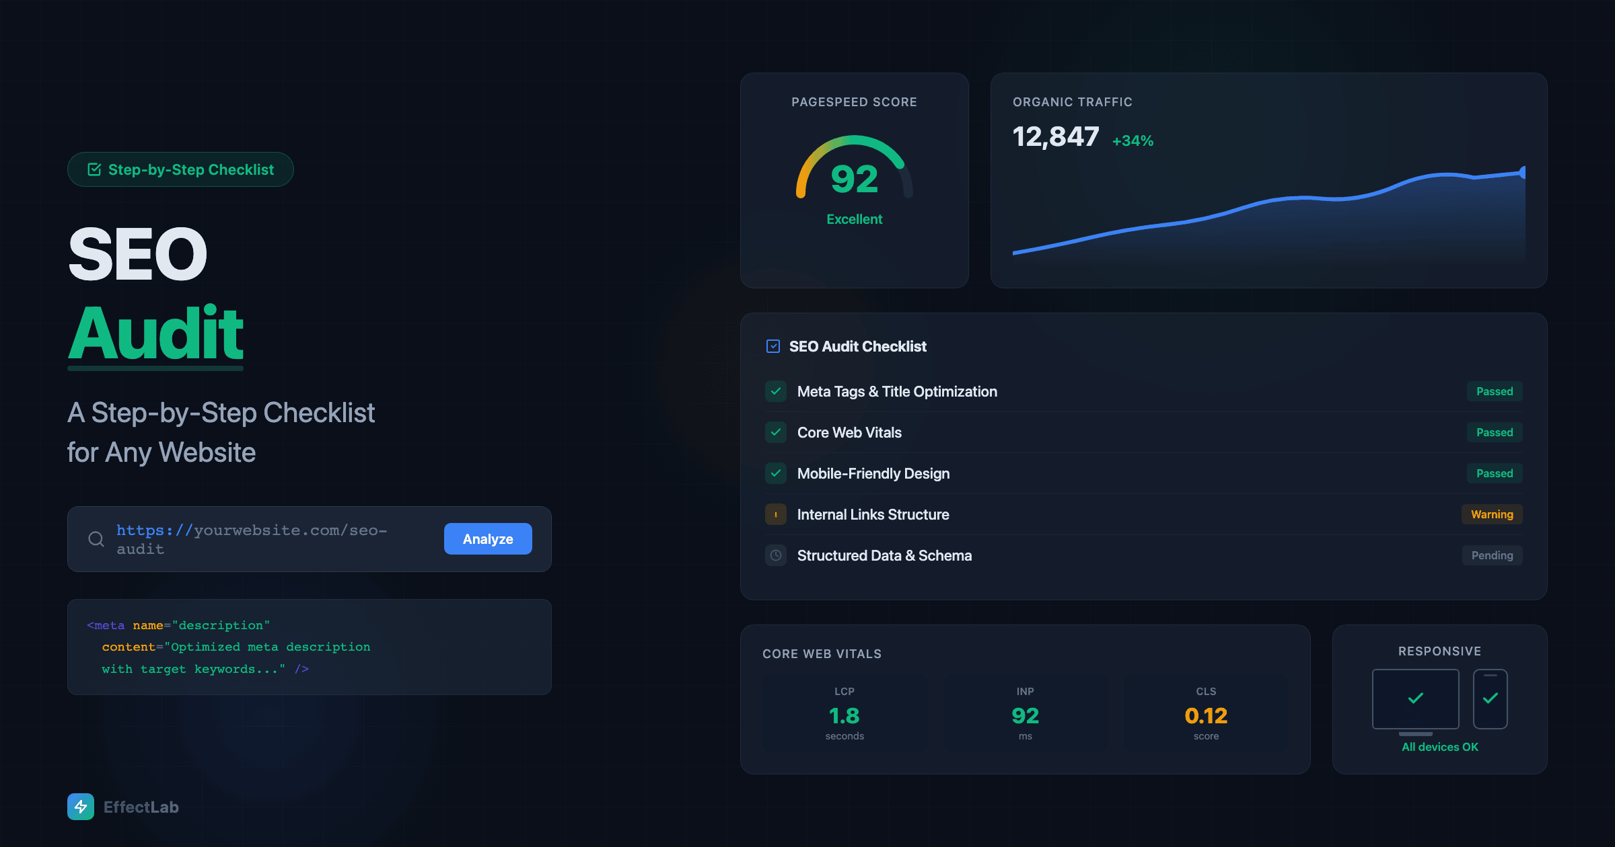Click the PageSpeed score 92 gauge

[x=854, y=177]
